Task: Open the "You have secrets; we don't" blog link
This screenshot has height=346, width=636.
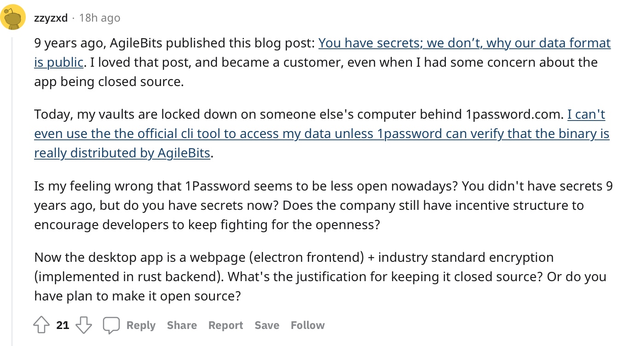Action: pyautogui.click(x=464, y=43)
